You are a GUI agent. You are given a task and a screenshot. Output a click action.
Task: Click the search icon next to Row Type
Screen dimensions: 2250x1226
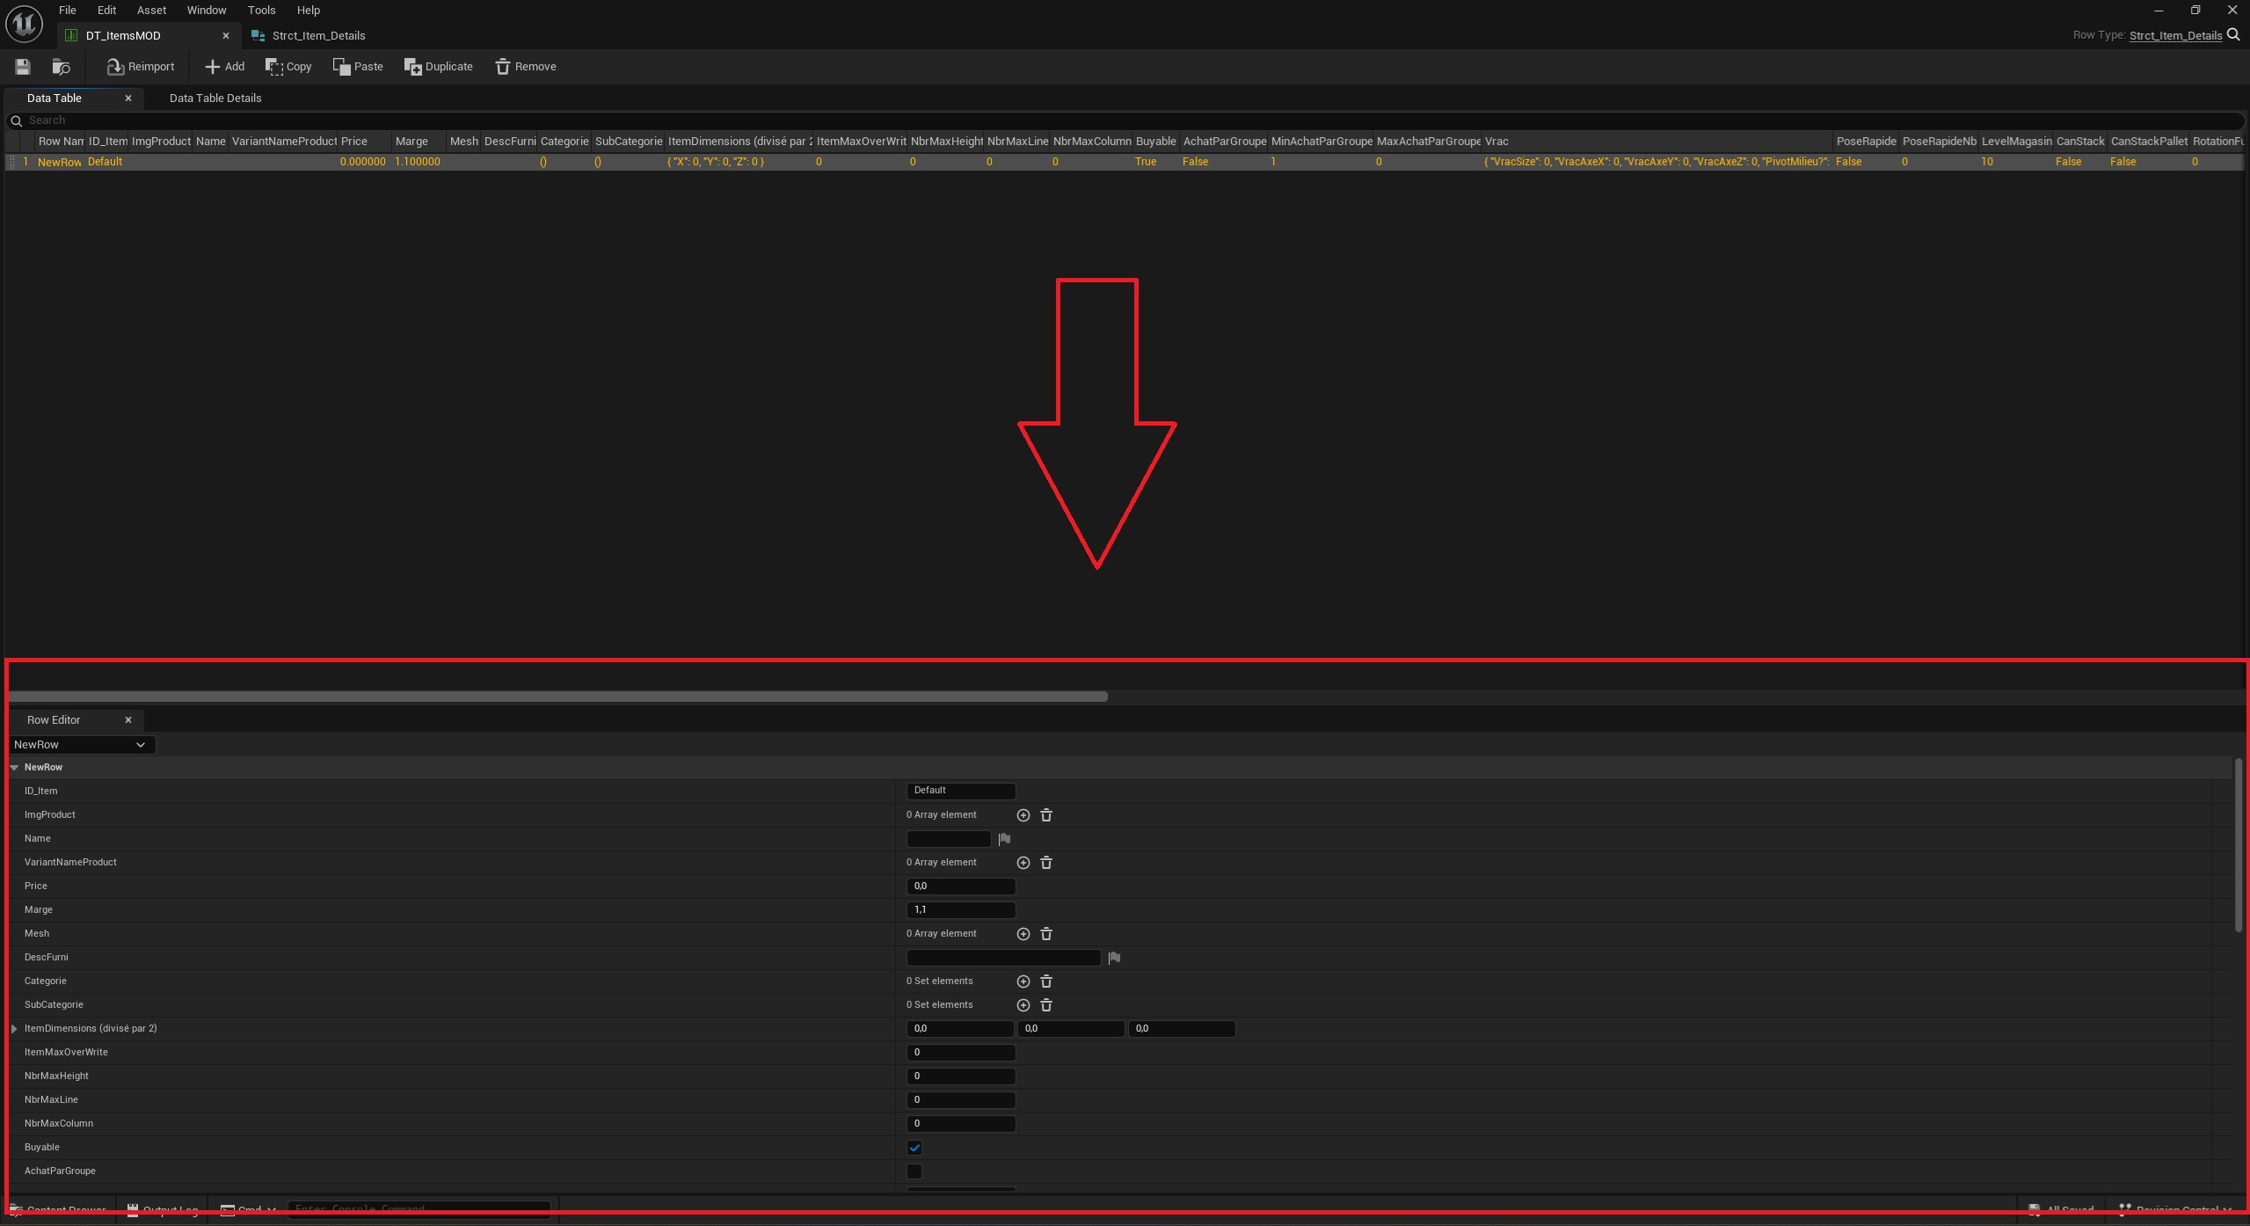pyautogui.click(x=2233, y=35)
